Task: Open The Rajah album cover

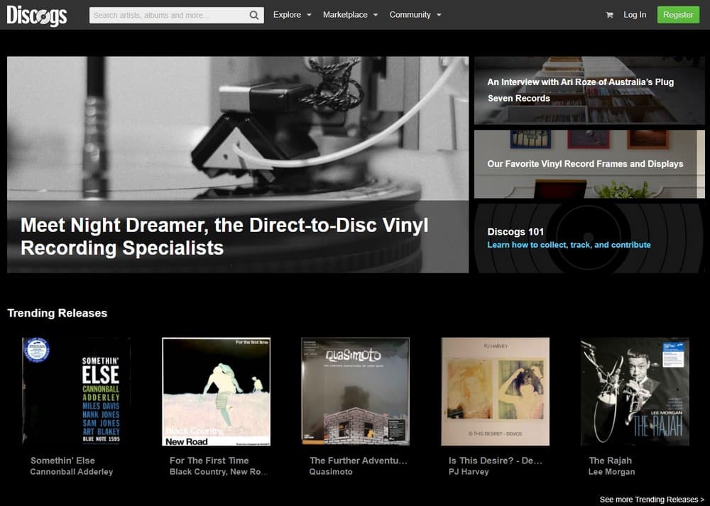Action: 635,392
